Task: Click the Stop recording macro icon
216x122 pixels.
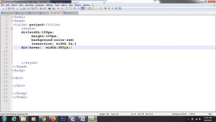Action: click(x=109, y=8)
